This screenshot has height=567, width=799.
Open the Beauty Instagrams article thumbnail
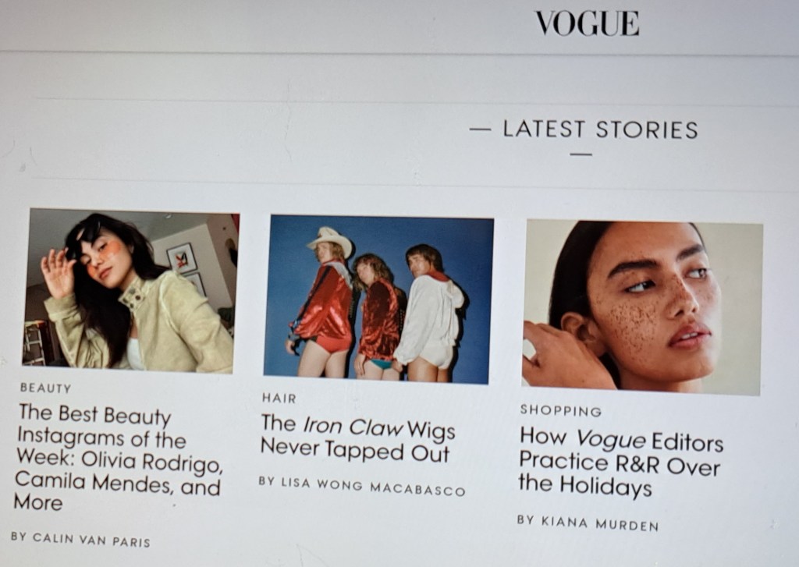pyautogui.click(x=131, y=290)
